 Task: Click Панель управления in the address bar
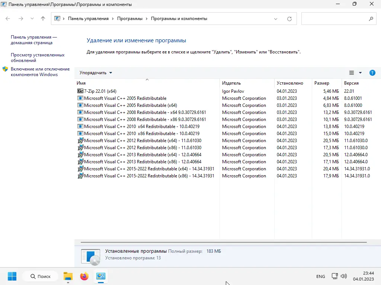click(x=88, y=19)
